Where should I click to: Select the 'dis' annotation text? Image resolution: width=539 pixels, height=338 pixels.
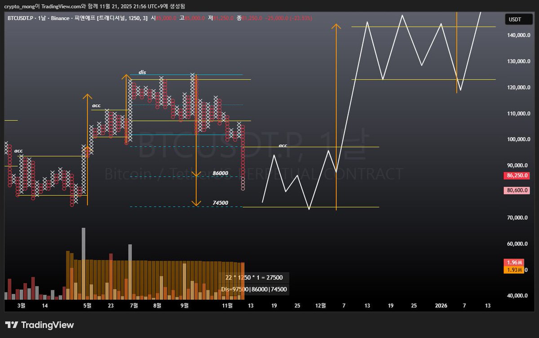coord(142,72)
